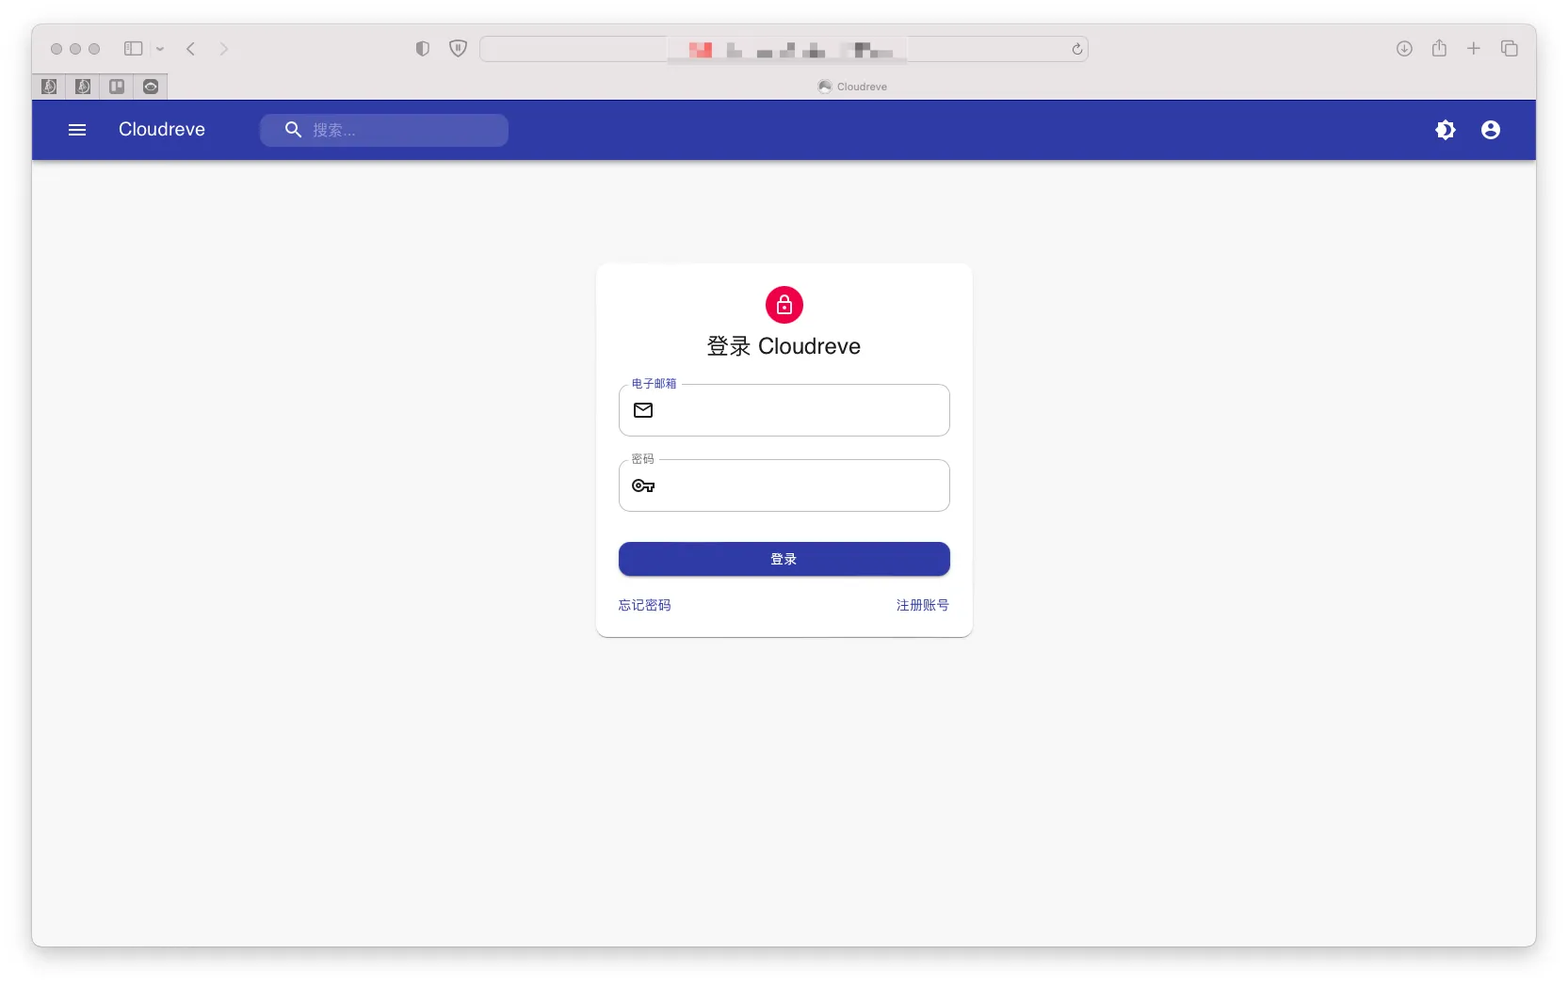The width and height of the screenshot is (1568, 986).
Task: Toggle dark mode with the brightness icon
Action: click(1446, 130)
